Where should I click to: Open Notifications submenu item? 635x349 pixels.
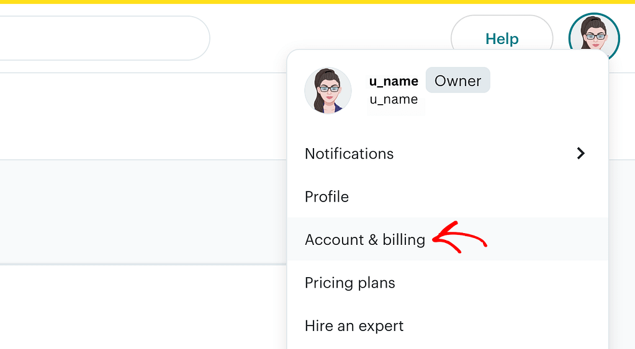[x=448, y=153]
